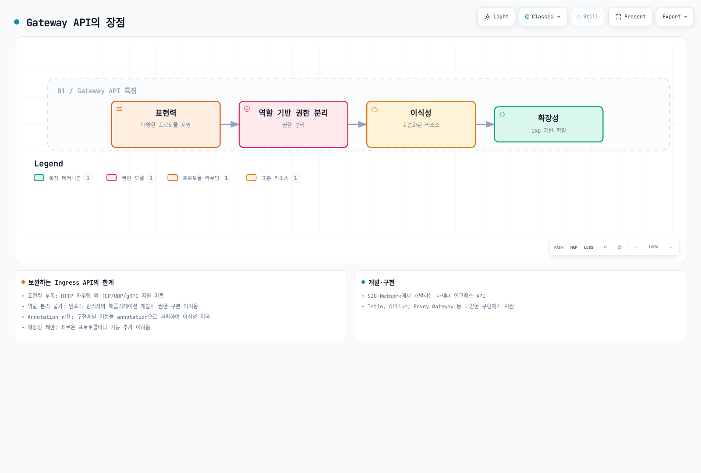Click the 'Legend' heading

[x=49, y=164]
